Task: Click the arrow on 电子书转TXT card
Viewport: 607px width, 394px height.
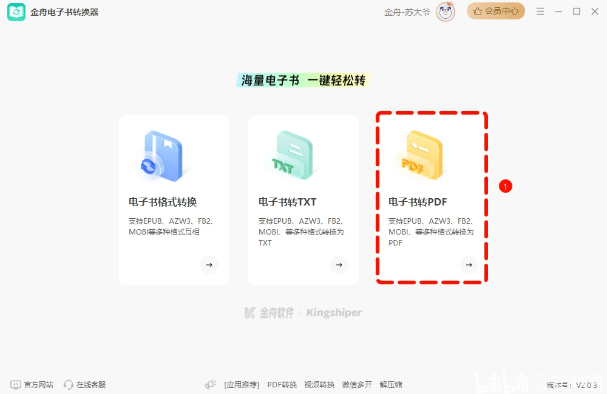Action: coord(339,265)
